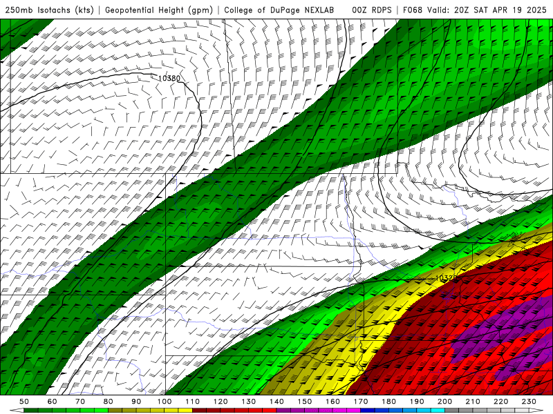553x414 pixels.
Task: Click the 120 color scale number
Action: point(221,402)
